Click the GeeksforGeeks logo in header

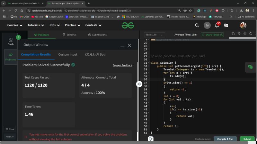[x=128, y=25]
